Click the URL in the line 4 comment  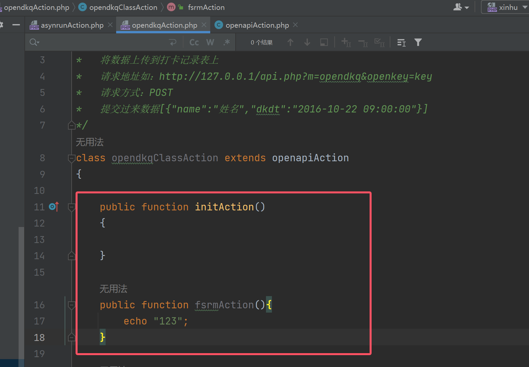click(295, 76)
